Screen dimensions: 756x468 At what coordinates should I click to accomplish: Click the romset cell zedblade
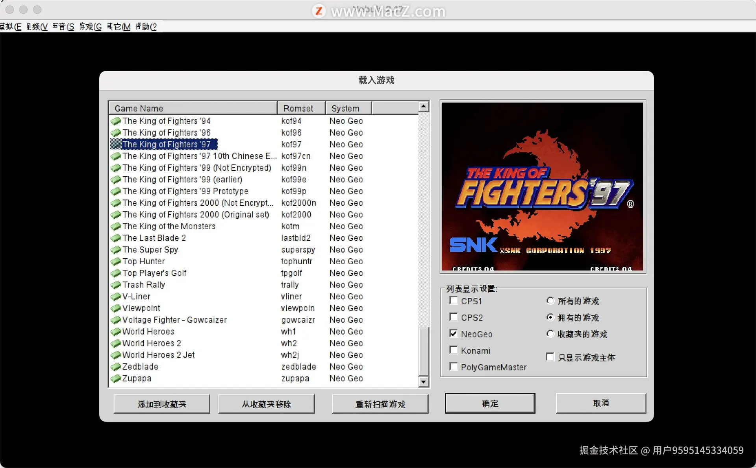(x=298, y=367)
